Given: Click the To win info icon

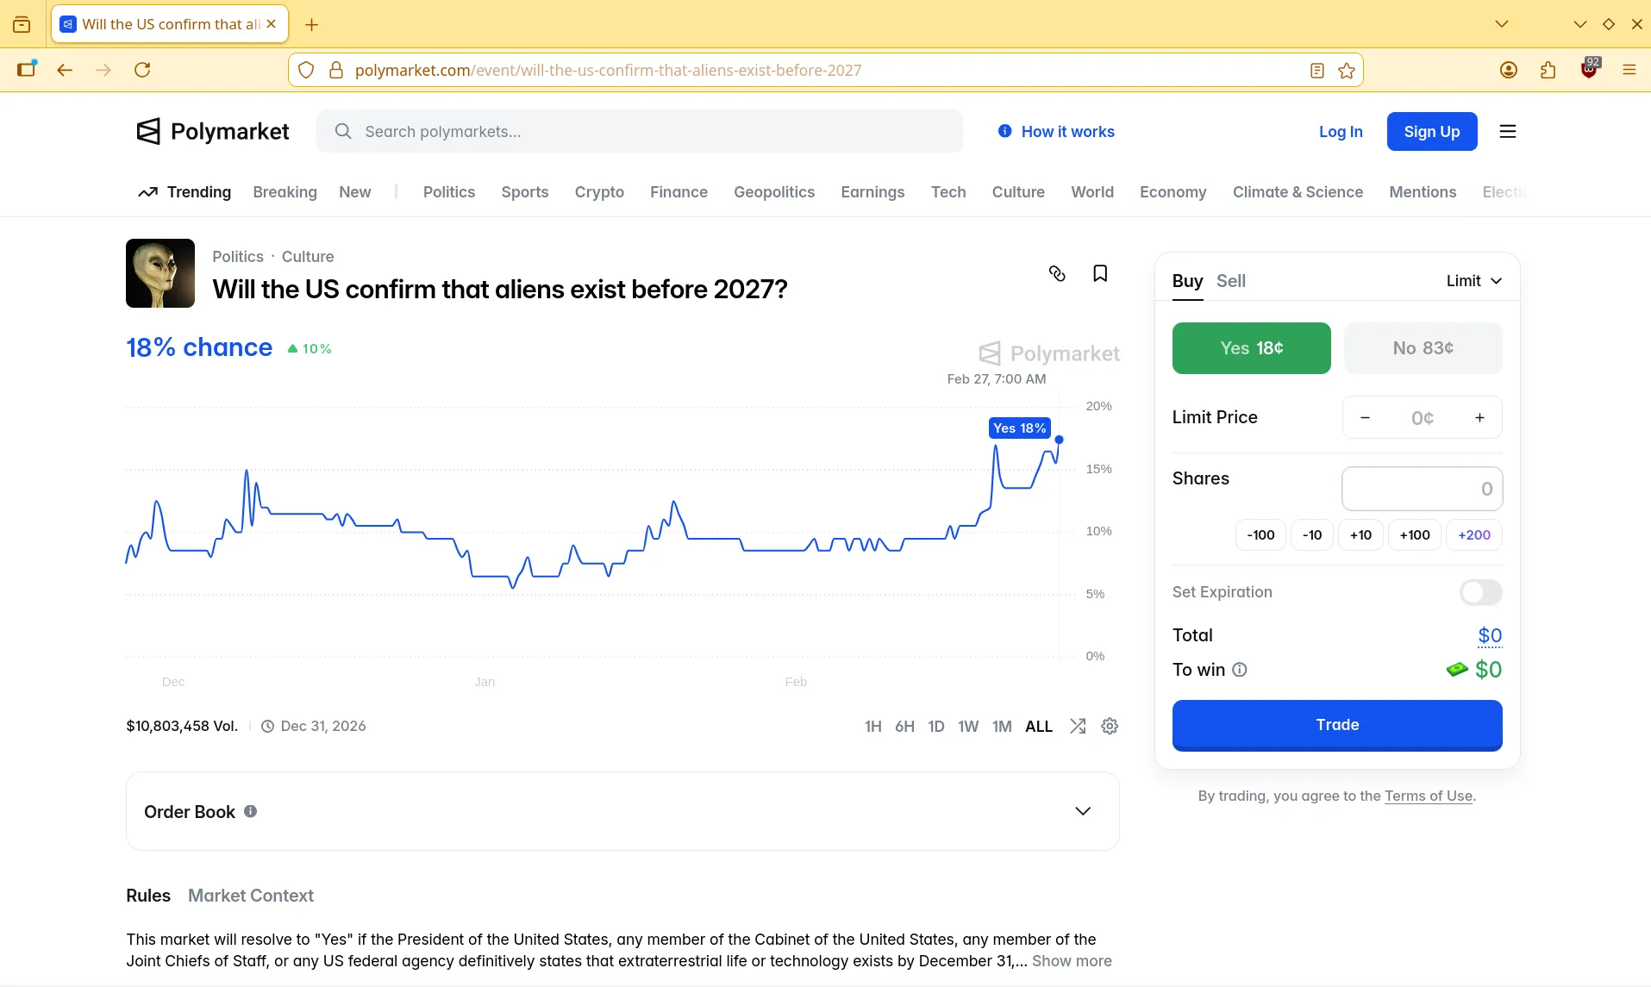Looking at the screenshot, I should 1240,670.
